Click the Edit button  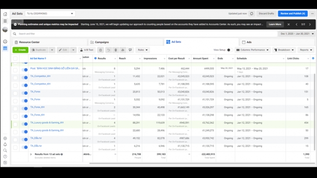(63, 50)
